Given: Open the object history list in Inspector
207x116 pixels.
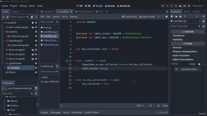Looking at the screenshot, I should coord(204,16).
